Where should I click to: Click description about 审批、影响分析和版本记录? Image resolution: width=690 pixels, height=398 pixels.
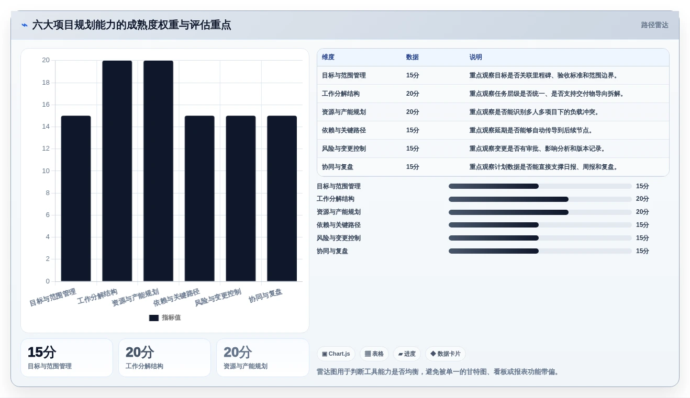pyautogui.click(x=539, y=149)
